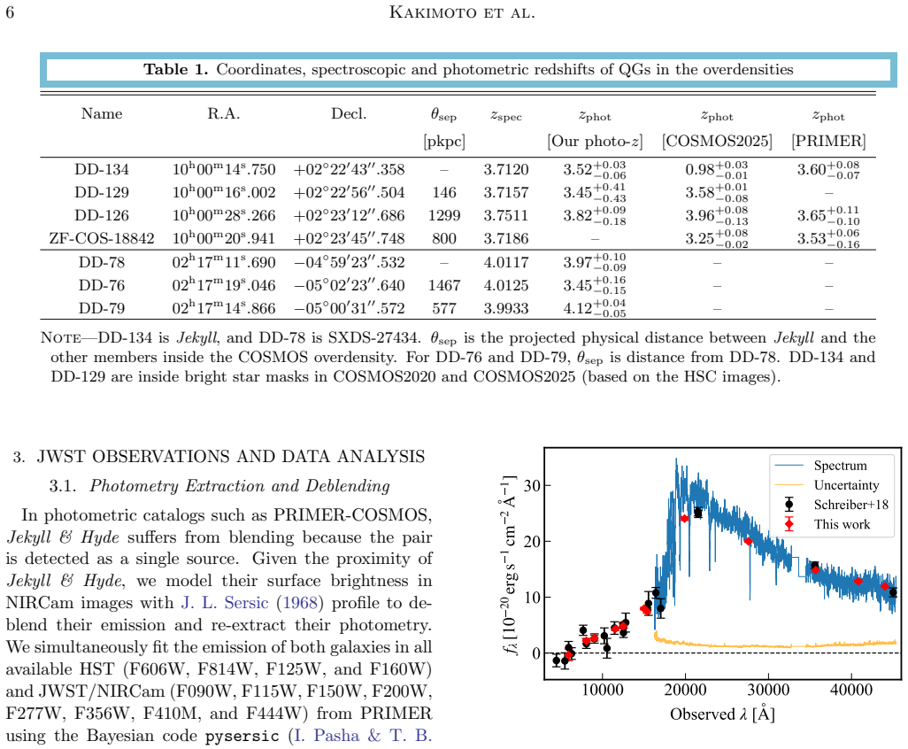Image resolution: width=908 pixels, height=749 pixels.
Task: Select spectroscopic redshift value 3.9933
Action: pyautogui.click(x=506, y=308)
